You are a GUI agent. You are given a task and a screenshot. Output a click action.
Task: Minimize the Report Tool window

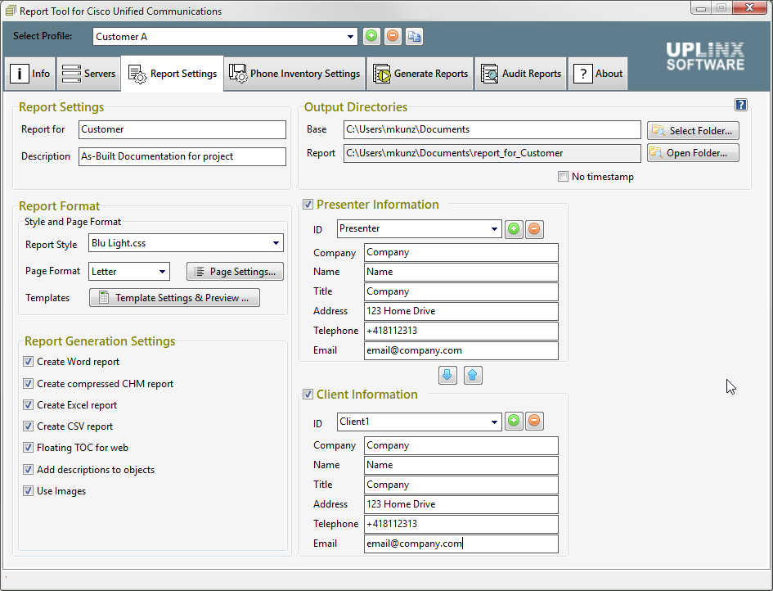[700, 8]
